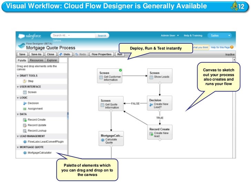
Task: Select the FALSE connector label
Action: 135,104
